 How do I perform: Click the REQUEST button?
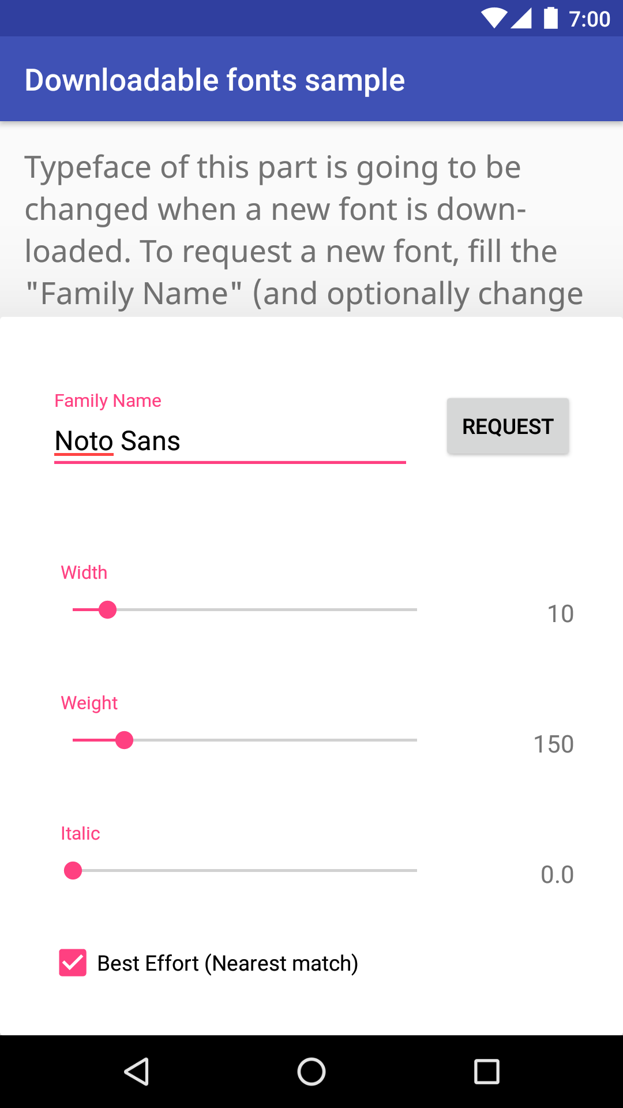(508, 426)
